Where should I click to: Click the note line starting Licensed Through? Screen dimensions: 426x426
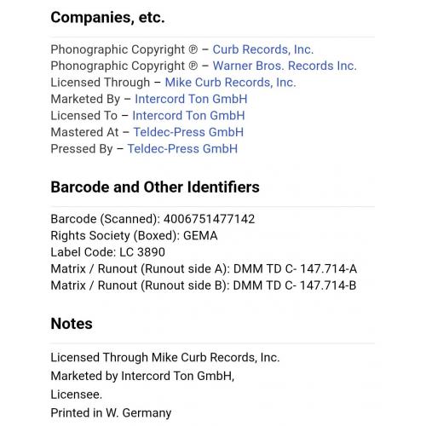165,358
